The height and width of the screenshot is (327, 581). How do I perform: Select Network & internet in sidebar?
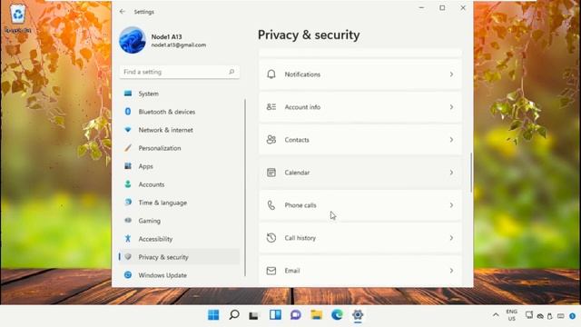tap(180, 130)
